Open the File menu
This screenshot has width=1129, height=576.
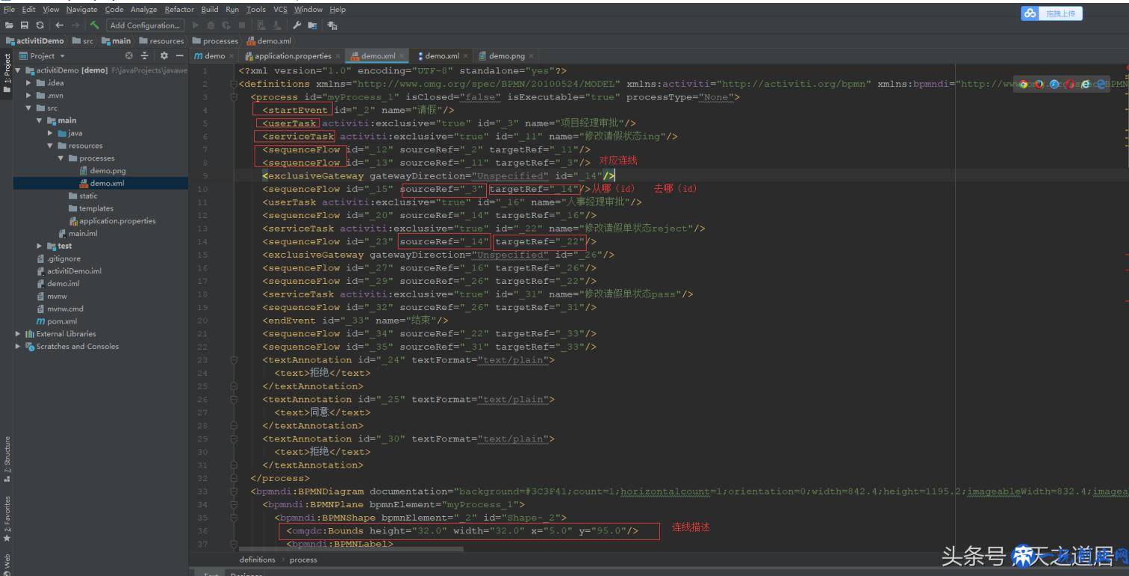(9, 9)
